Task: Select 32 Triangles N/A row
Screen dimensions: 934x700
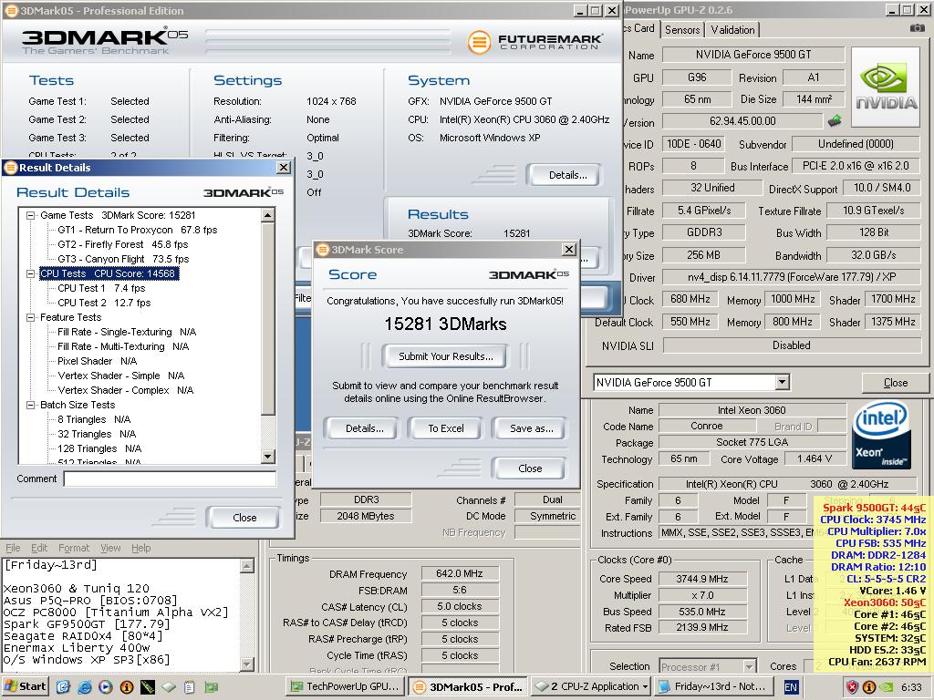Action: point(97,435)
